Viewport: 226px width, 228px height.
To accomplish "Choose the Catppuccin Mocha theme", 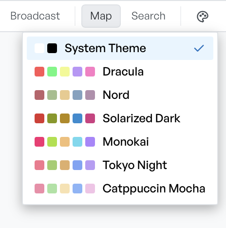I will point(120,189).
